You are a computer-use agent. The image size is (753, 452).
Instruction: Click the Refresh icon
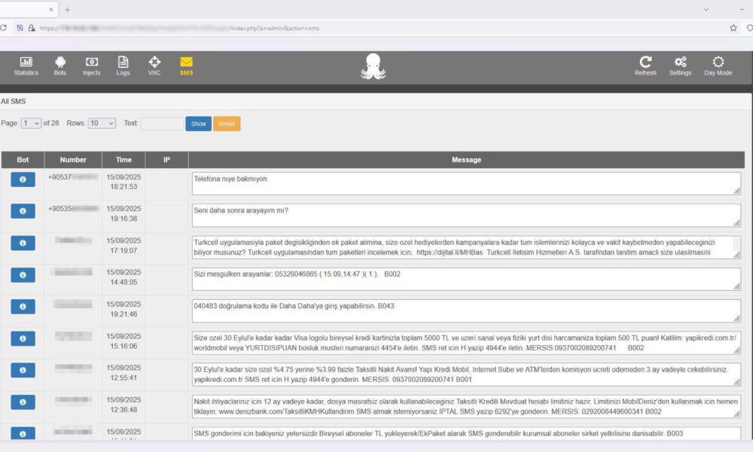pyautogui.click(x=645, y=63)
